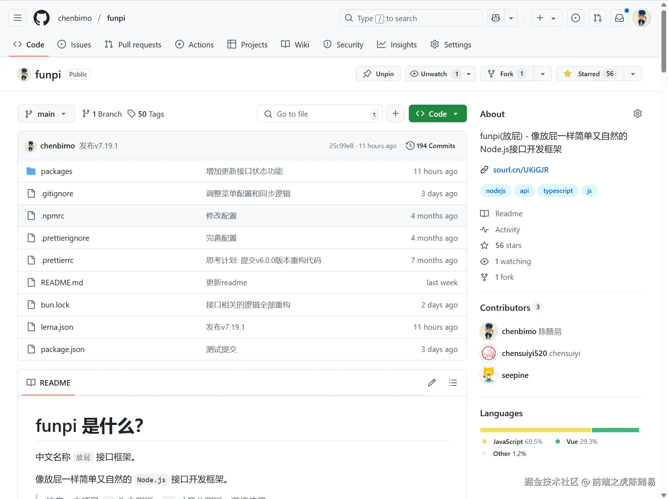Open the README.md file

(62, 283)
